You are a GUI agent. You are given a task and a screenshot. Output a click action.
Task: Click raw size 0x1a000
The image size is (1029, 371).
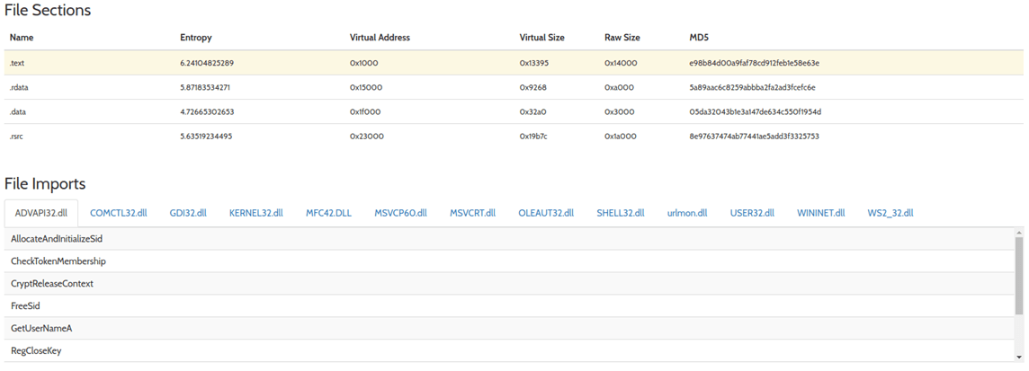coord(621,137)
